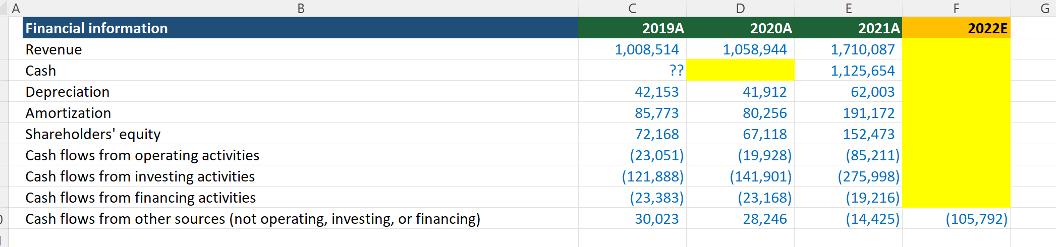Select column G header
The image size is (1056, 247).
click(x=1033, y=8)
